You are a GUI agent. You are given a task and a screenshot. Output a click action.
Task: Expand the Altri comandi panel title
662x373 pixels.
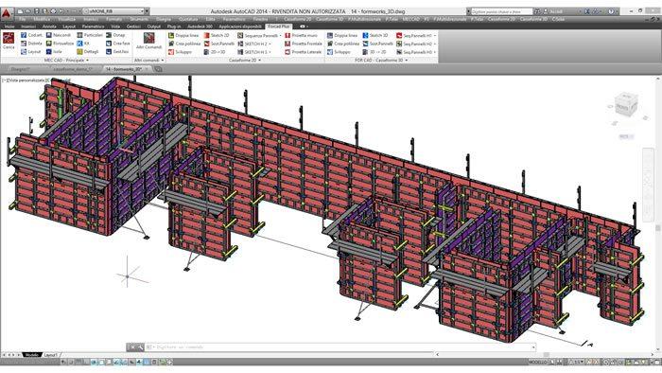pyautogui.click(x=148, y=61)
